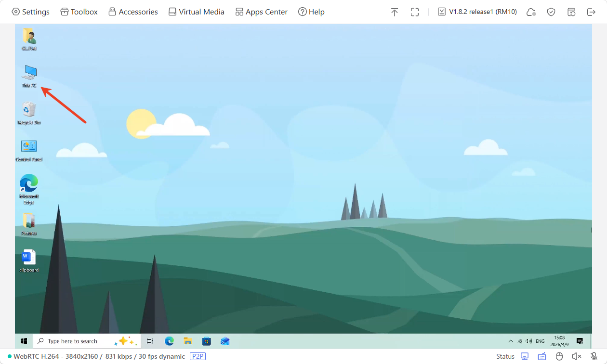Viewport: 607px width, 364px height.
Task: Show hidden system tray icons chevron
Action: (511, 341)
